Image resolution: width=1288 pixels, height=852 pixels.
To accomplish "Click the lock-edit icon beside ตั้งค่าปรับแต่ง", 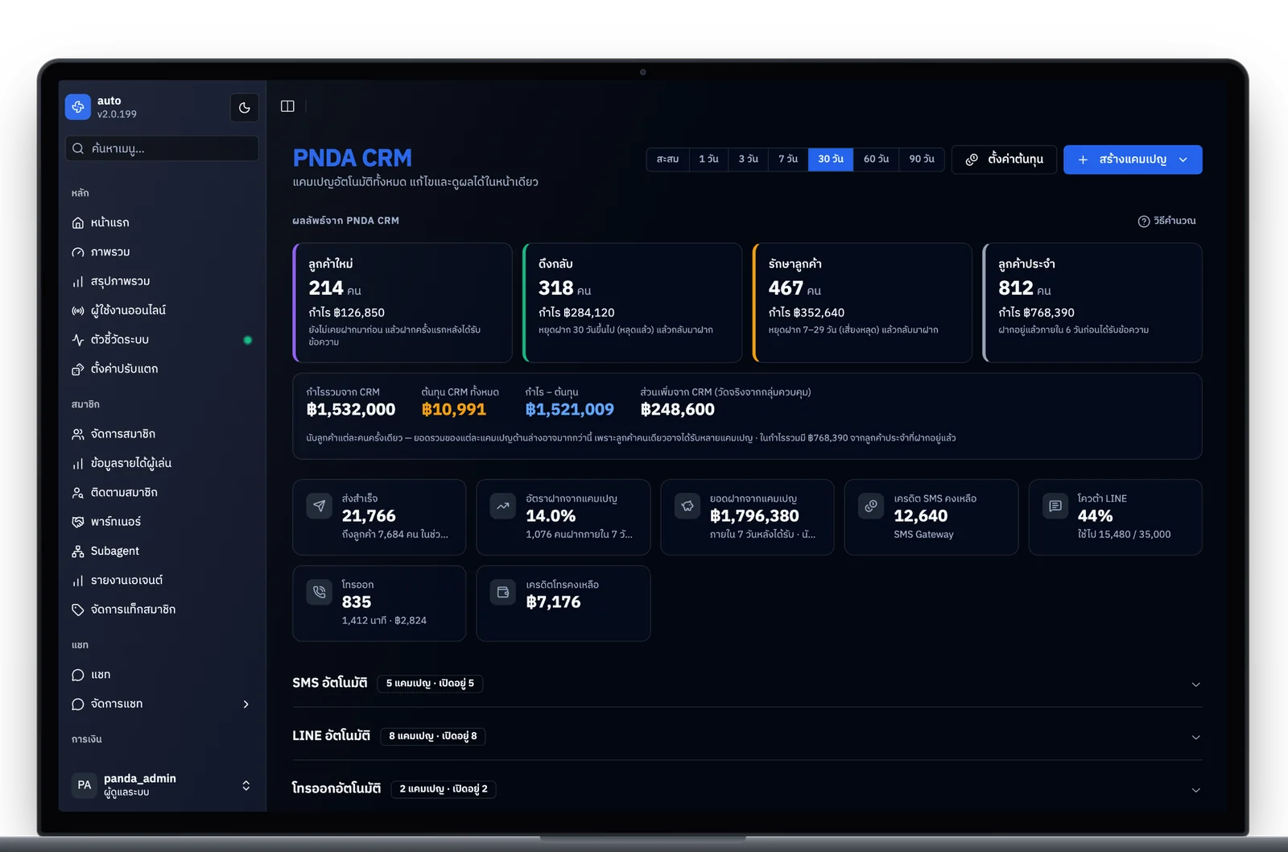I will (78, 370).
